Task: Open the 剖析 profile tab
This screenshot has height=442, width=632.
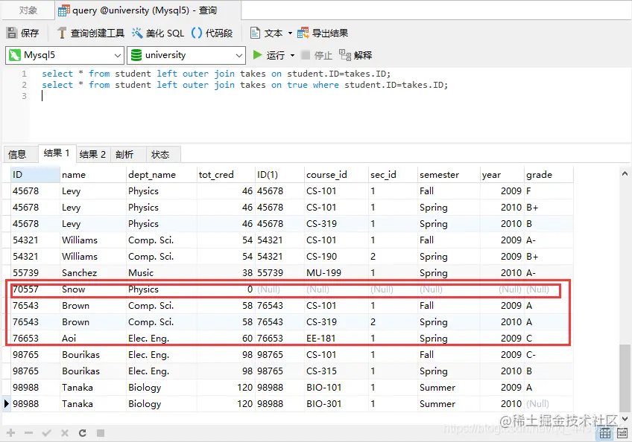Action: click(x=124, y=154)
